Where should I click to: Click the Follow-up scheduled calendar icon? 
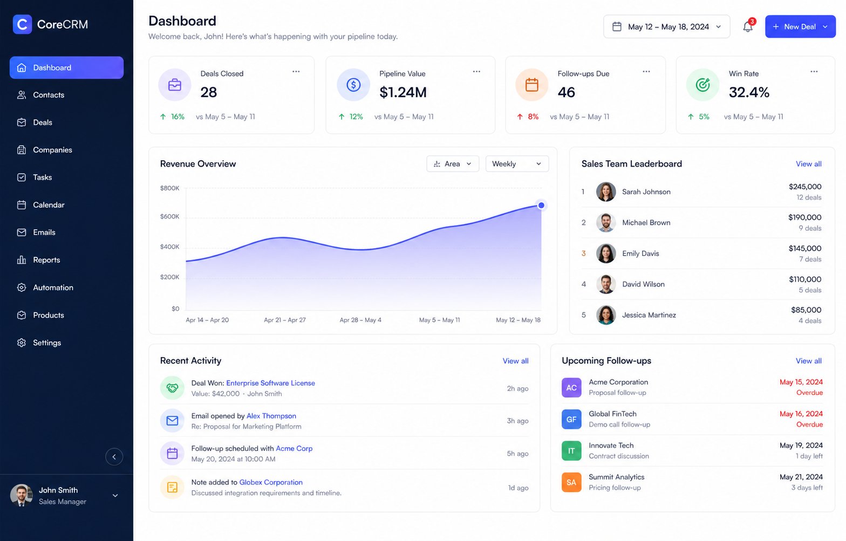[x=172, y=454]
